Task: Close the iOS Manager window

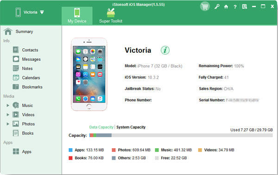Action: [272, 6]
